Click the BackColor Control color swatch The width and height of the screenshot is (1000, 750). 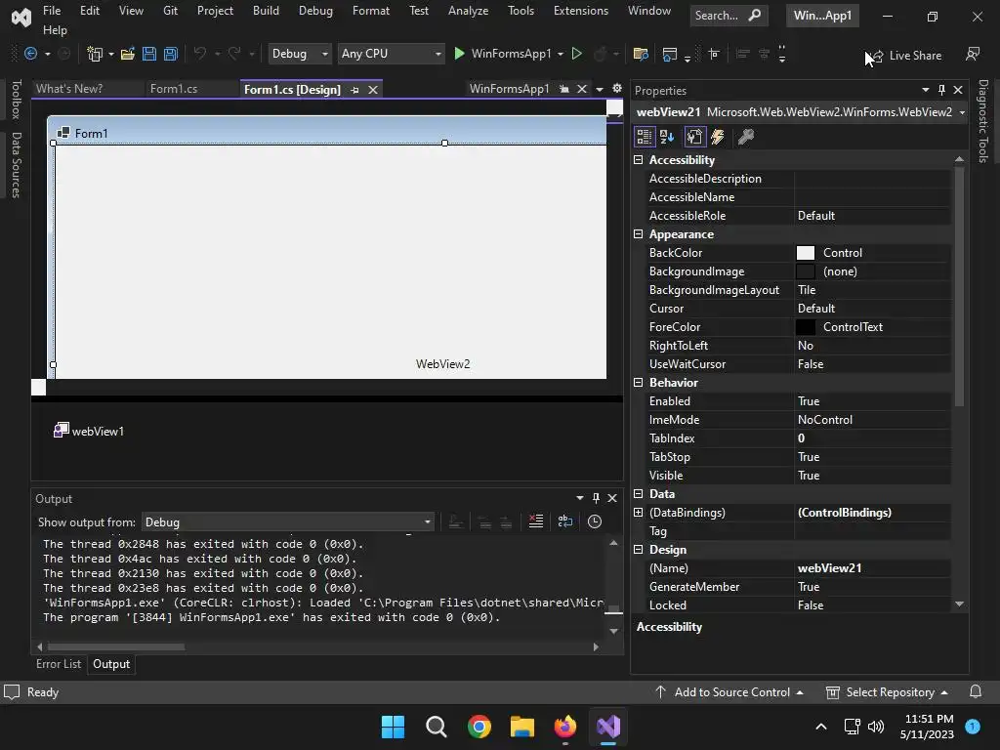pos(806,253)
